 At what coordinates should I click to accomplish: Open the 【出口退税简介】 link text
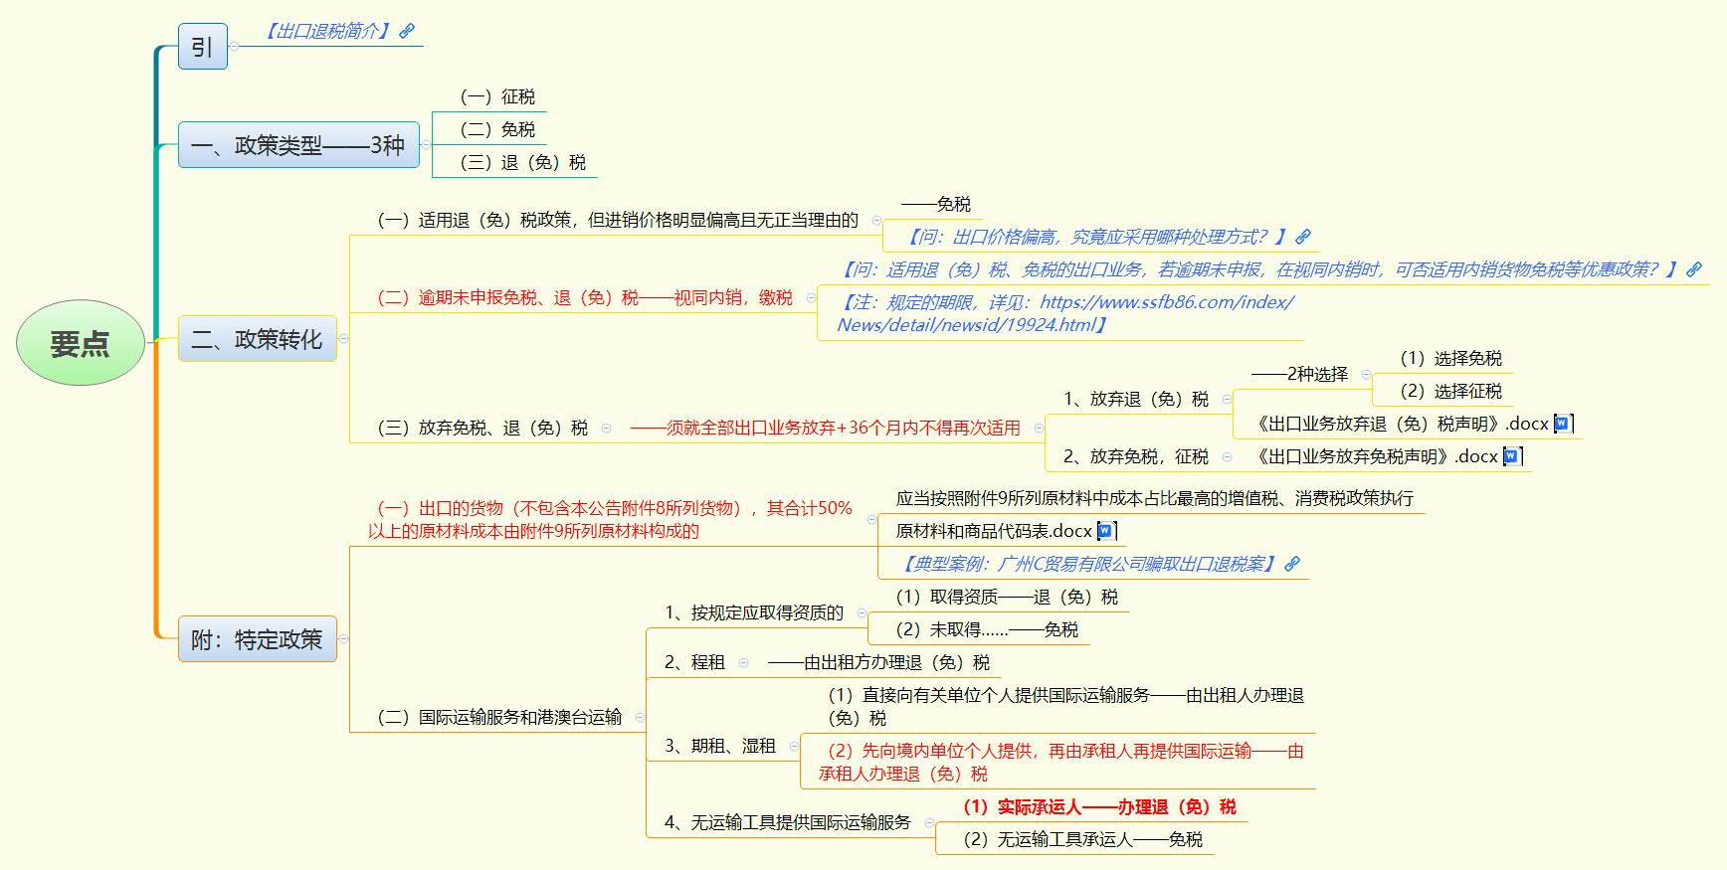[327, 31]
